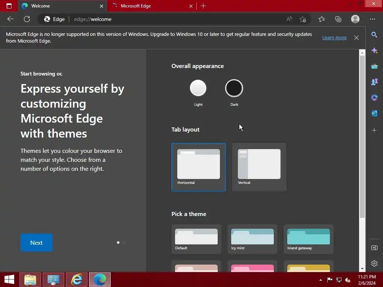Refresh the page with reload icon
383x287 pixels.
click(27, 19)
